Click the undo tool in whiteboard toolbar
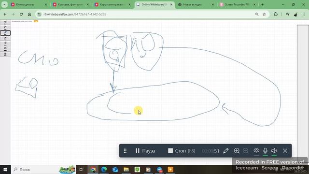 pyautogui.click(x=5, y=22)
